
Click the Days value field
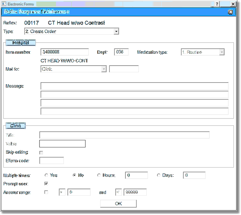[x=194, y=175]
